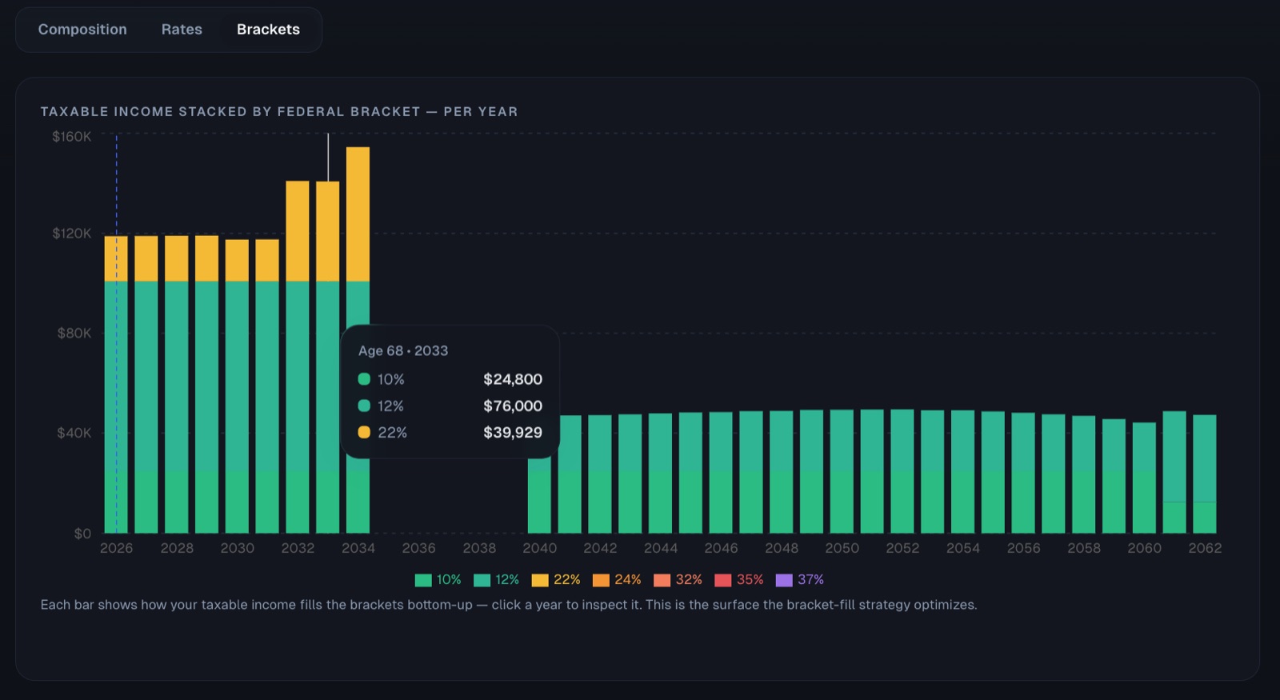The height and width of the screenshot is (700, 1280).
Task: Click the chart title Taxable Income Stacked
Action: pyautogui.click(x=279, y=112)
